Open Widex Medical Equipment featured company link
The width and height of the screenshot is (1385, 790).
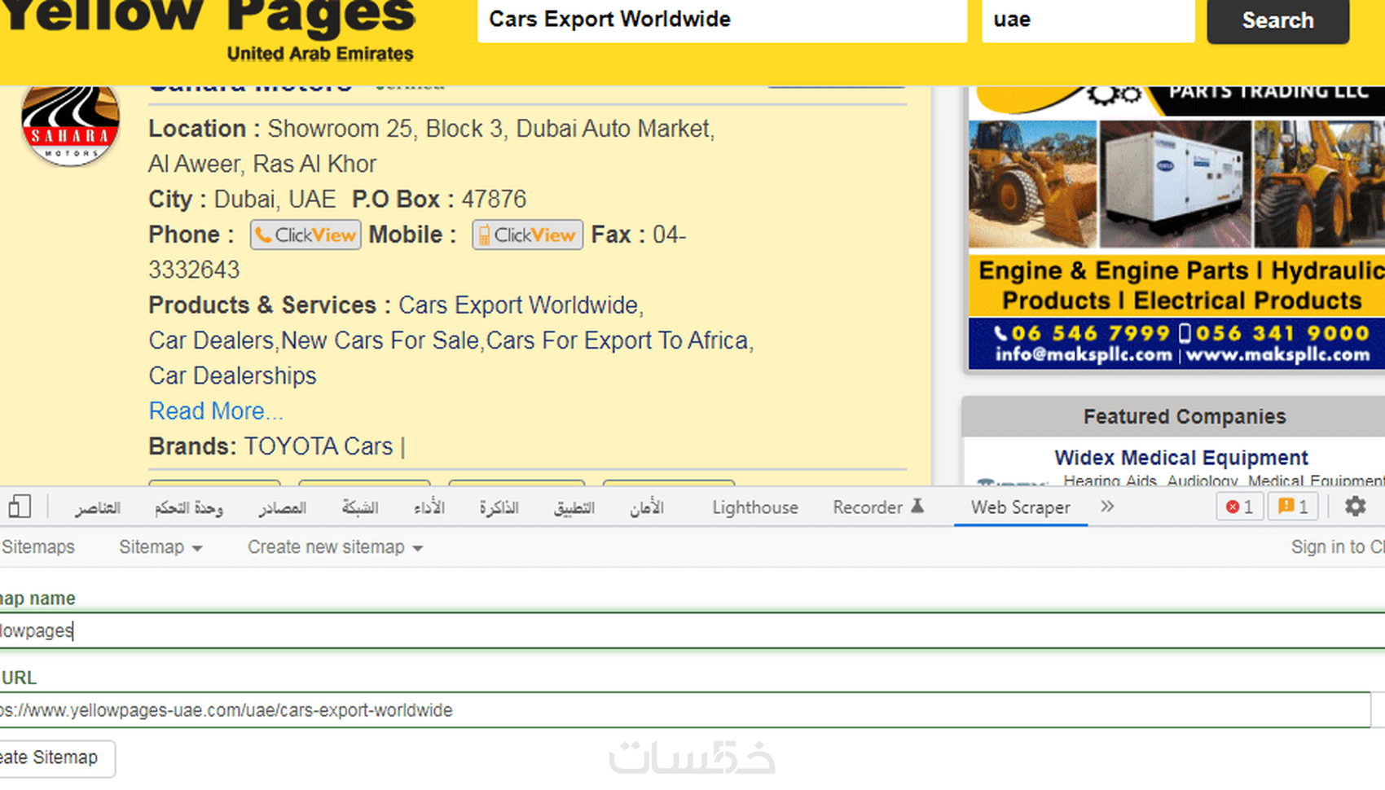(x=1181, y=458)
